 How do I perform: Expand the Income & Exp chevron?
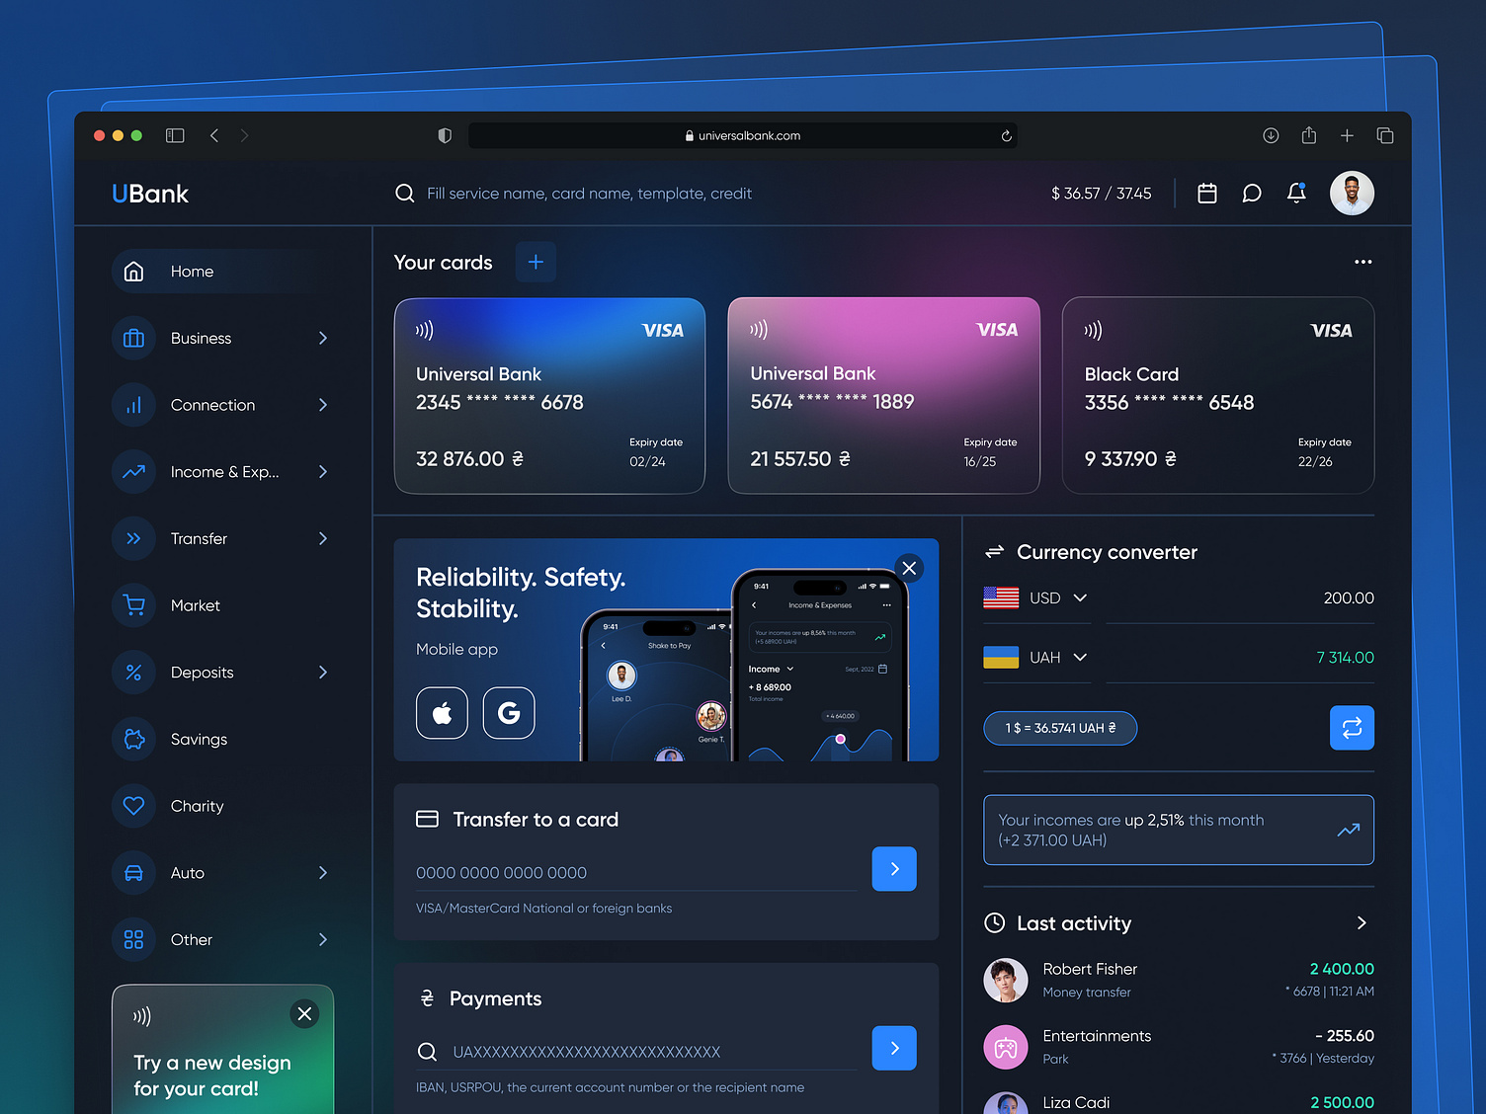tap(323, 472)
